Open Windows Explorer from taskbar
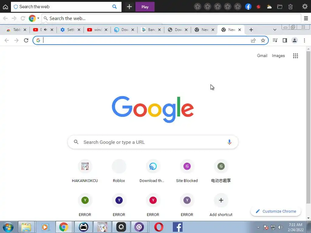 point(26,227)
